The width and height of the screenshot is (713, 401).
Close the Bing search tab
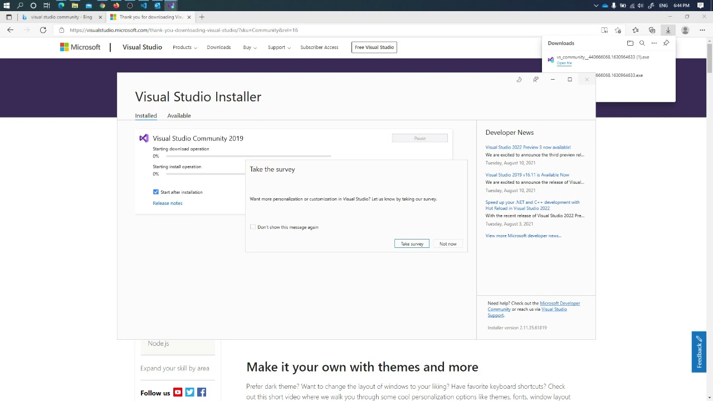pos(100,17)
